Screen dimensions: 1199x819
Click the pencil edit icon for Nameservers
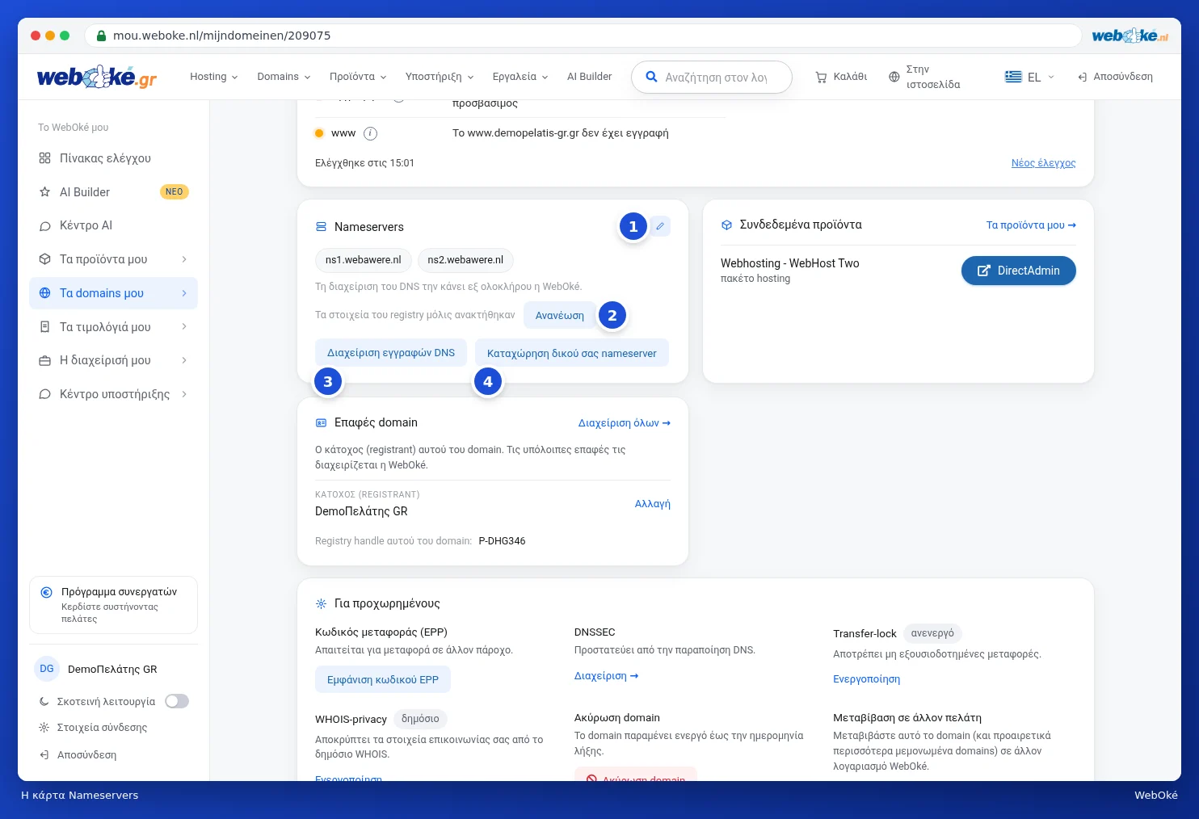click(x=660, y=227)
